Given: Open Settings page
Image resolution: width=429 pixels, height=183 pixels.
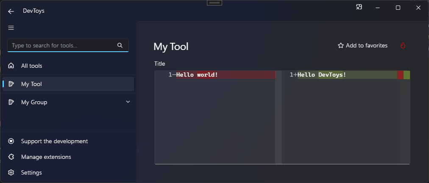Looking at the screenshot, I should [x=68, y=172].
